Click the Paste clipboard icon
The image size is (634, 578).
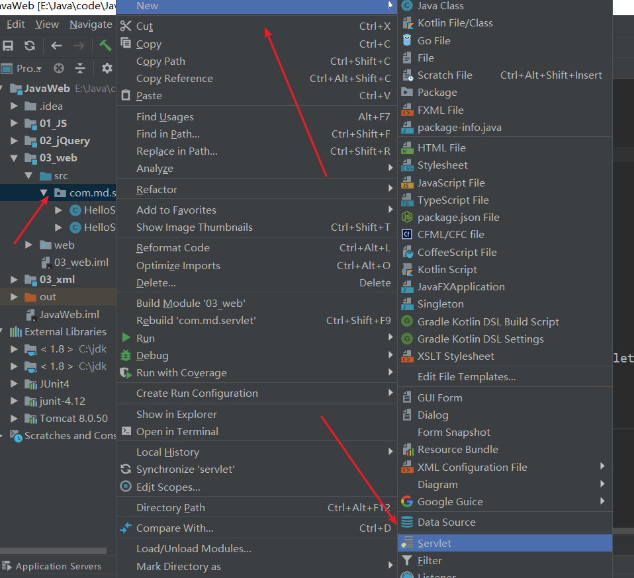[126, 95]
